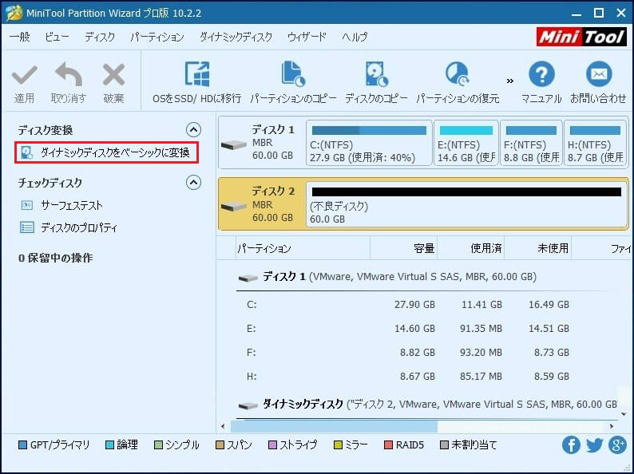Open パーティションの復元 recovery icon

[x=458, y=74]
